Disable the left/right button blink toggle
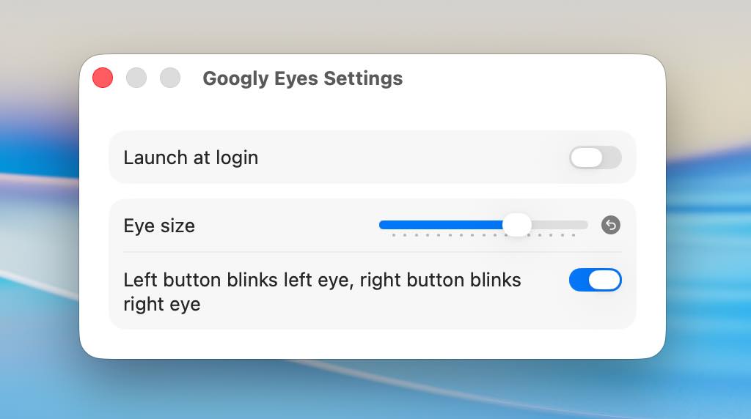 click(x=595, y=280)
